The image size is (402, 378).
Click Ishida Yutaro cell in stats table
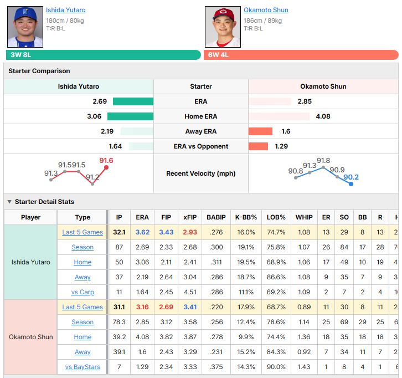[x=30, y=262]
